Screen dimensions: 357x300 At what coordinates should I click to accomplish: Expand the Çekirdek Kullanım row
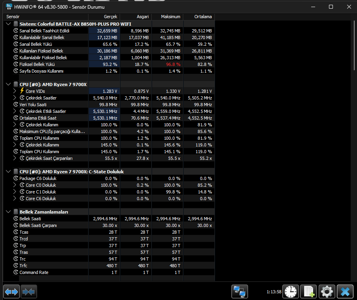pos(15,124)
